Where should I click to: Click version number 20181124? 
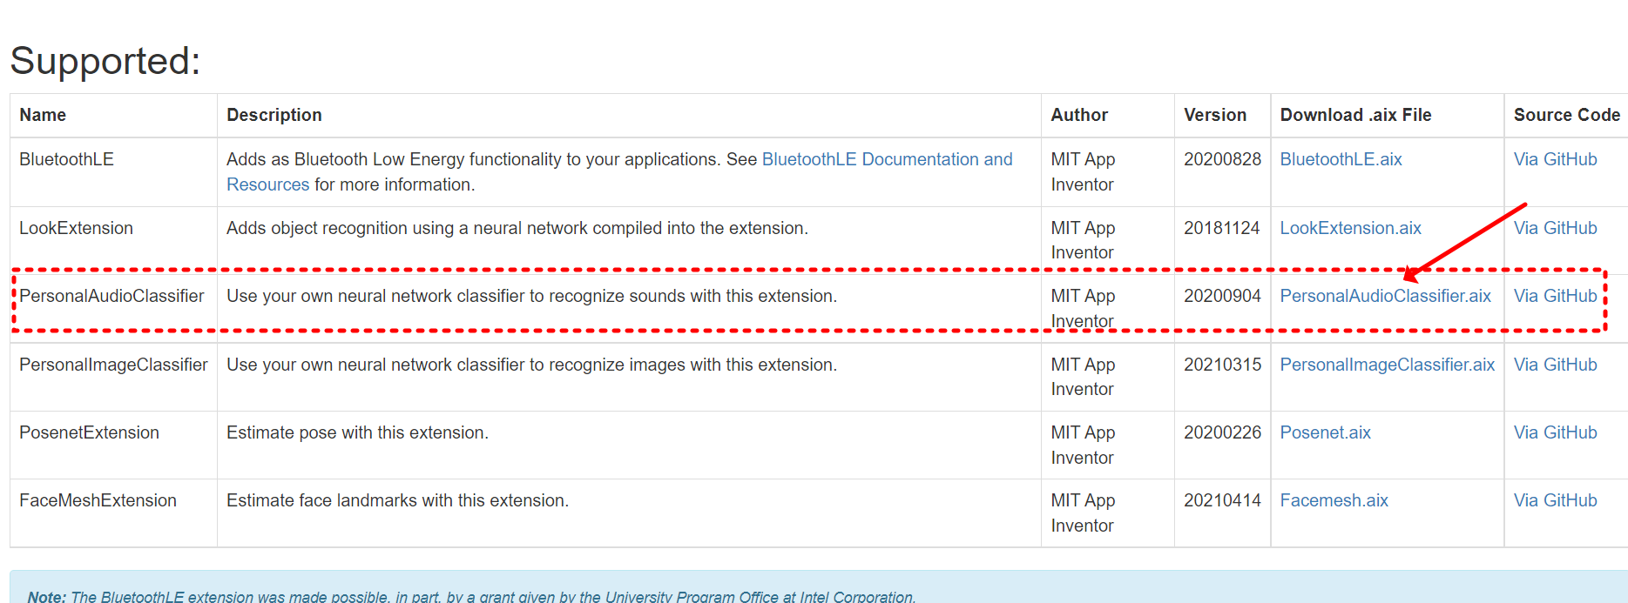[1221, 228]
